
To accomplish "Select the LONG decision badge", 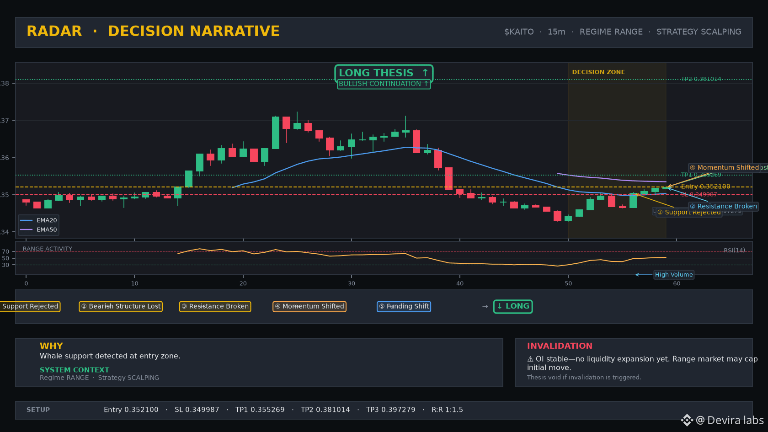I will [513, 306].
